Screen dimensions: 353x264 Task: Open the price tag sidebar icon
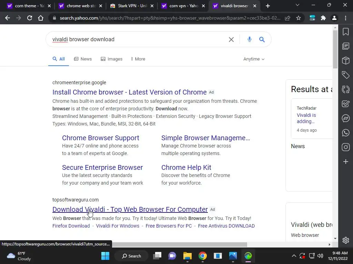(346, 75)
